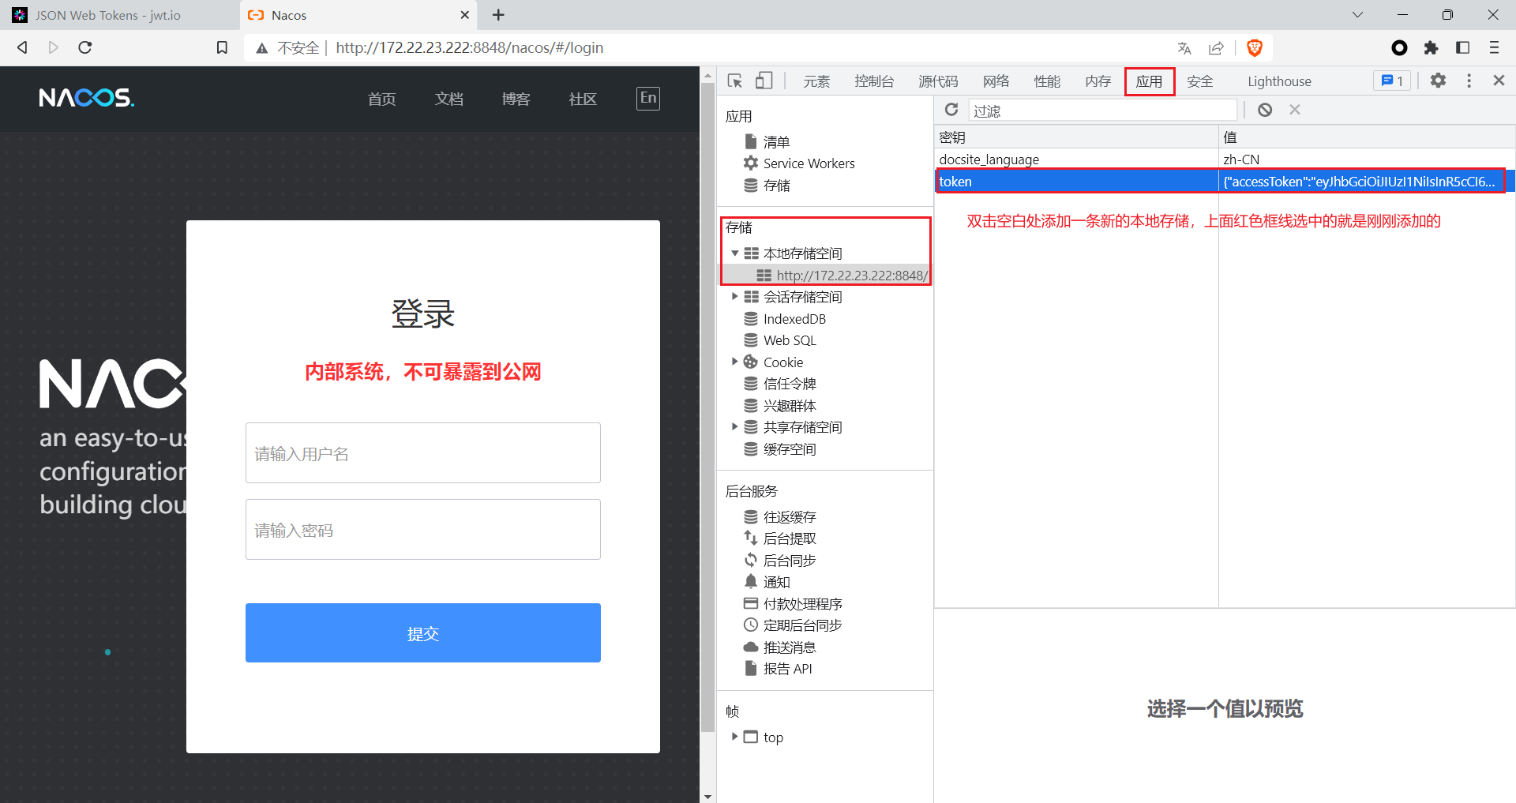
Task: Click the Nacos home nav link
Action: point(381,99)
